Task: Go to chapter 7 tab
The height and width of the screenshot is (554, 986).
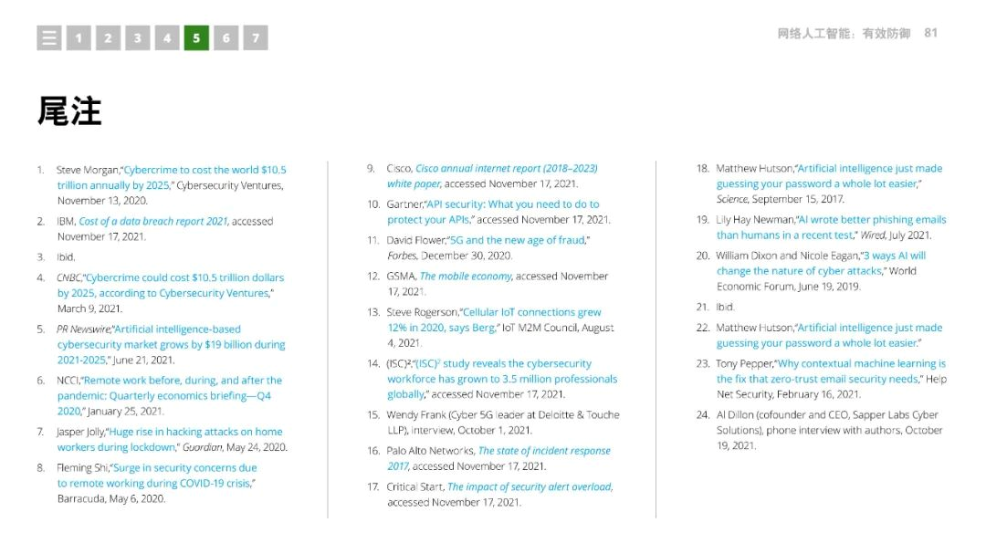Action: click(256, 37)
